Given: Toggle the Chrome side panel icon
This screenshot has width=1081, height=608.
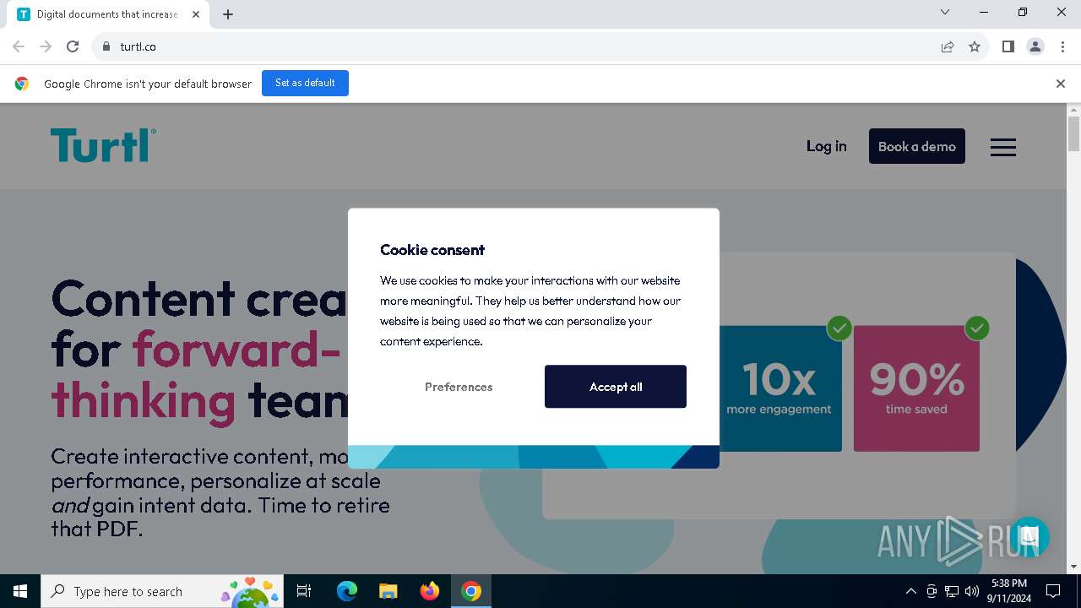Looking at the screenshot, I should (x=1008, y=46).
